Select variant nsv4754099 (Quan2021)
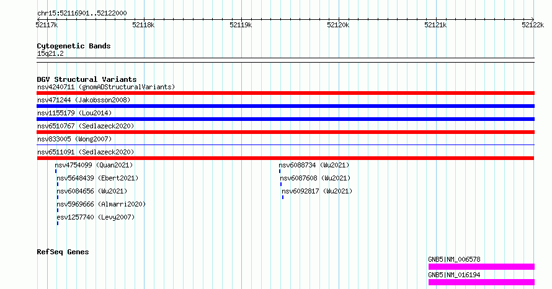Image resolution: width=552 pixels, height=289 pixels. [94, 165]
